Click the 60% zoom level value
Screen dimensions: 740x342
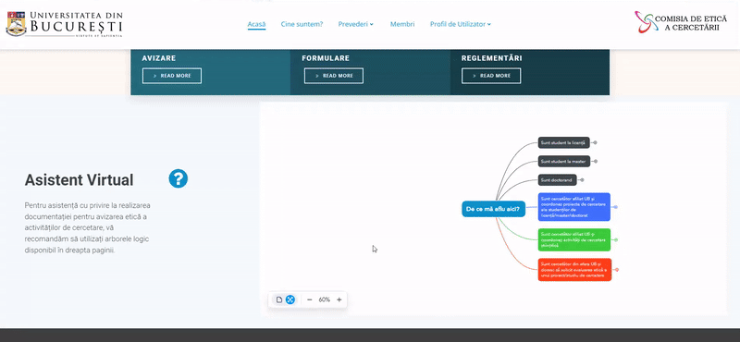pyautogui.click(x=325, y=299)
